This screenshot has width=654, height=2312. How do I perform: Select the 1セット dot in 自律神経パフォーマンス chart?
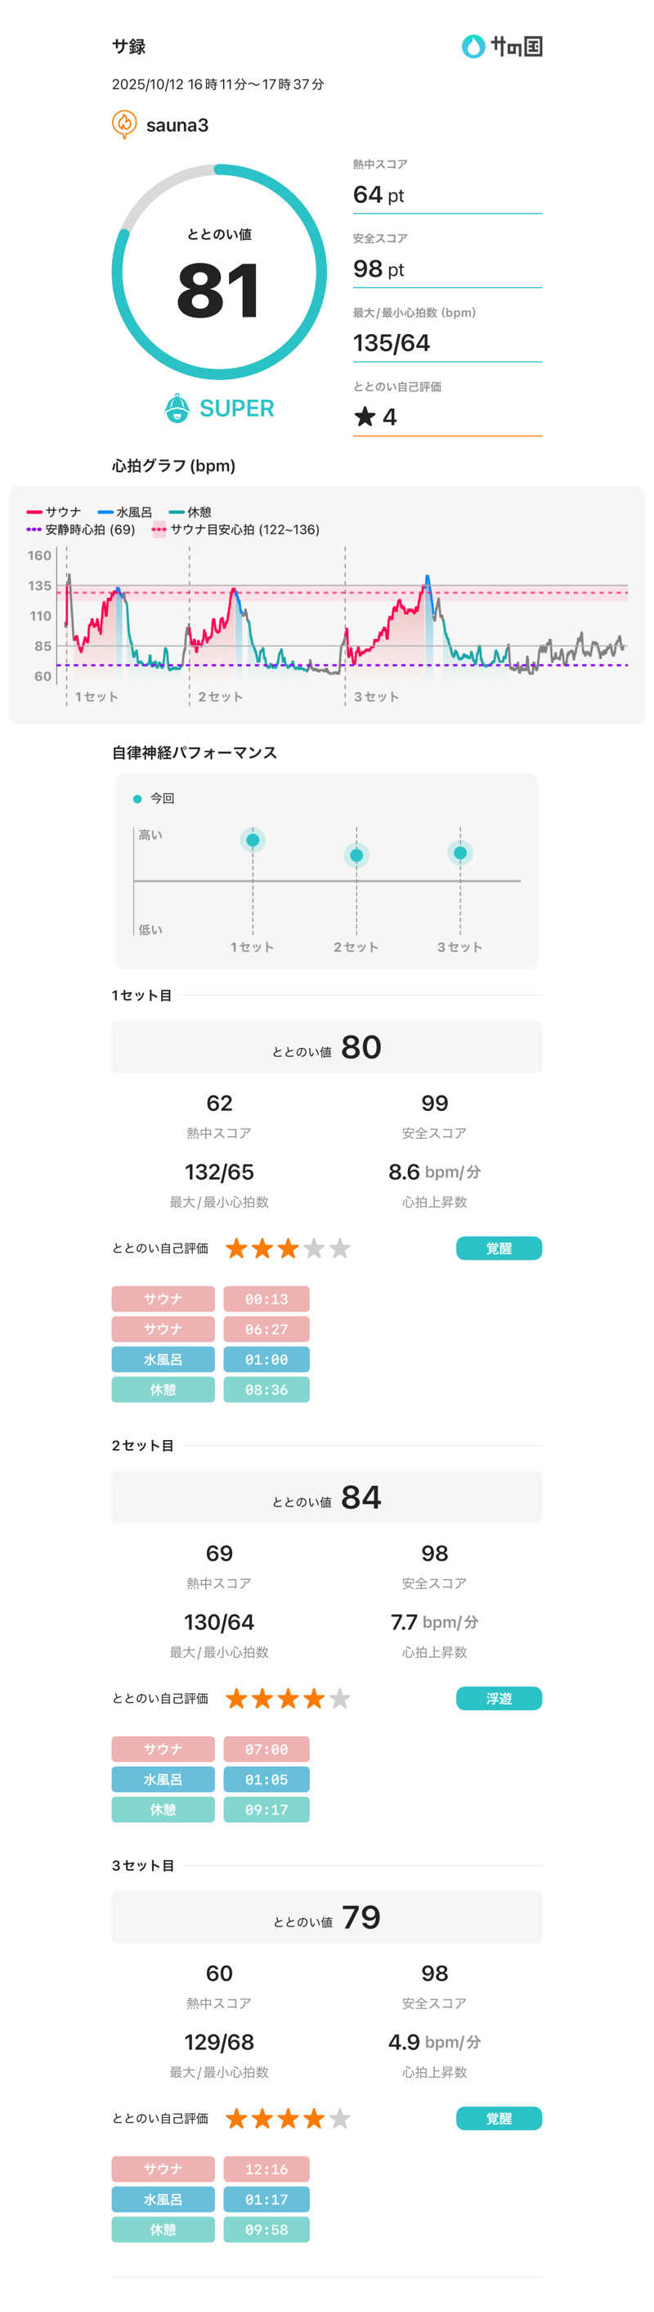click(x=253, y=840)
